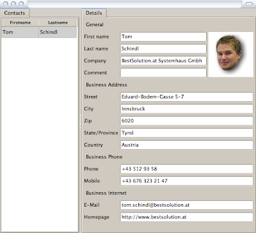The height and width of the screenshot is (233, 256).
Task: Click the Business Phone section heading
Action: tap(104, 157)
